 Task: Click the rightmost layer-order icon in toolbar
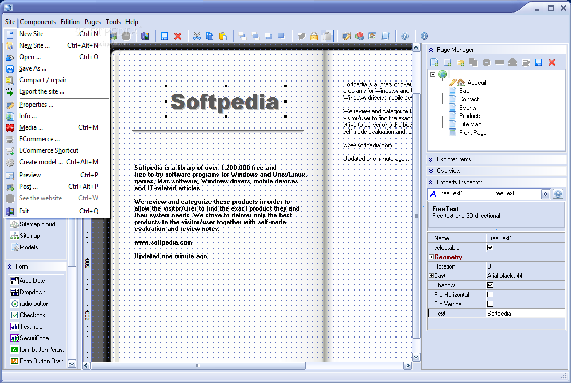pyautogui.click(x=281, y=36)
